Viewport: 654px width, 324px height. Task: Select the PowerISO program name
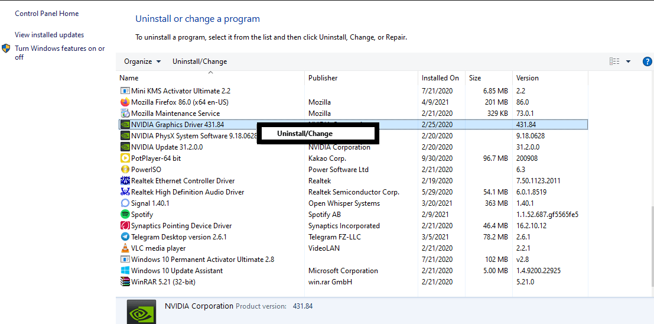(146, 170)
